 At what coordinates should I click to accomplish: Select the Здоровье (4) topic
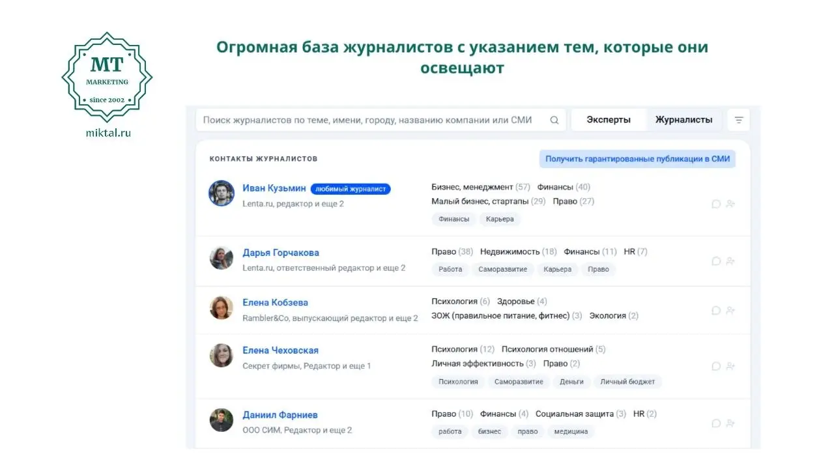(522, 302)
